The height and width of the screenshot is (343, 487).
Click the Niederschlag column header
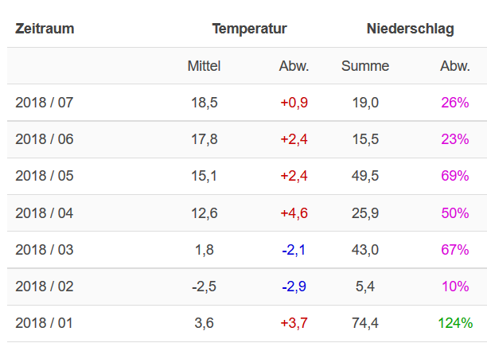pyautogui.click(x=410, y=29)
